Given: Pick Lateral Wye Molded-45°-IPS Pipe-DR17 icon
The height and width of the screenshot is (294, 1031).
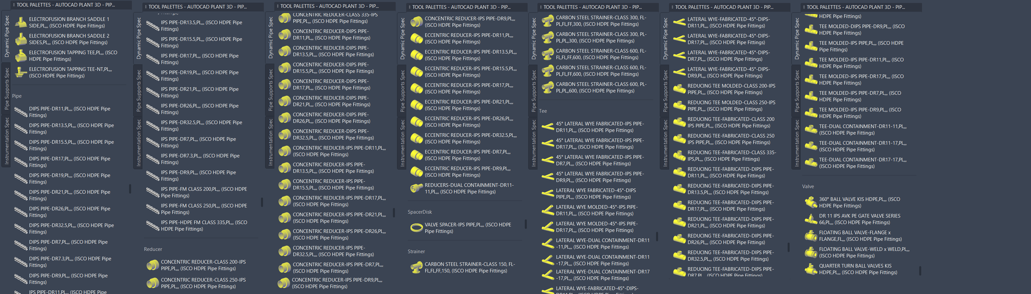Looking at the screenshot, I should (548, 227).
